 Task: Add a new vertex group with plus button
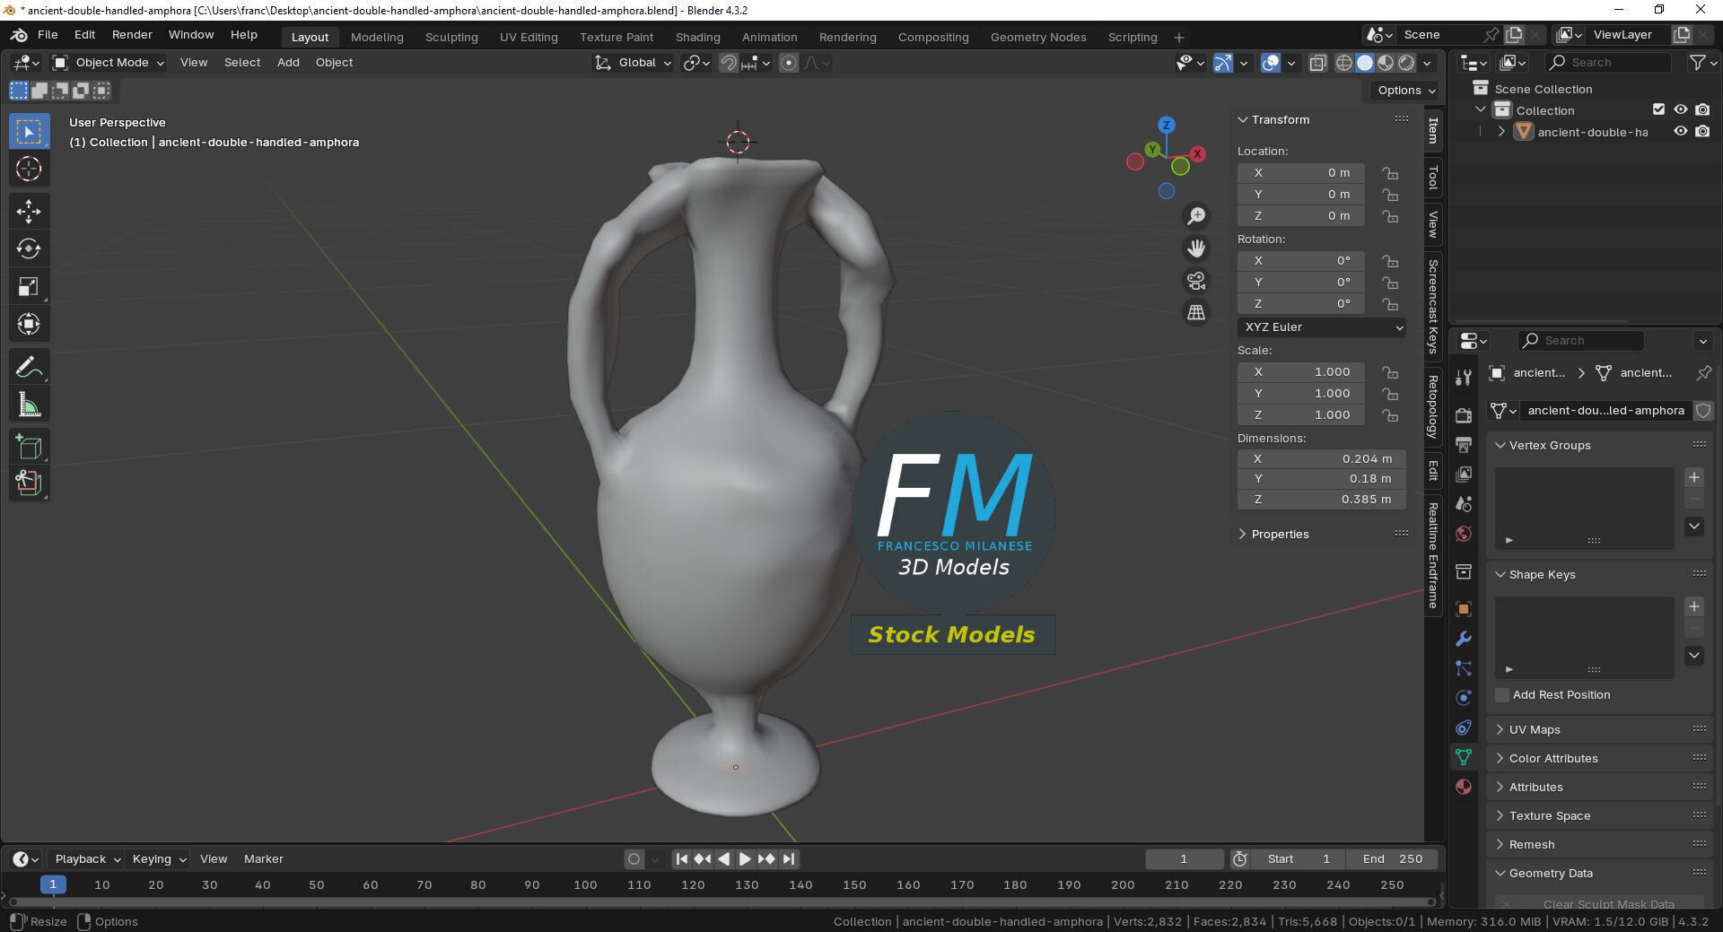pos(1694,477)
